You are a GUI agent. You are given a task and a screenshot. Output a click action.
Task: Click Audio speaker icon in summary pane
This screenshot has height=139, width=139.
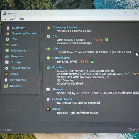[x=48, y=109]
